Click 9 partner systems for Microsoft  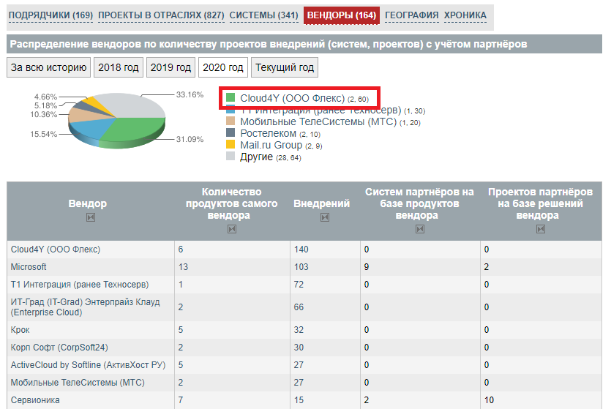(367, 267)
